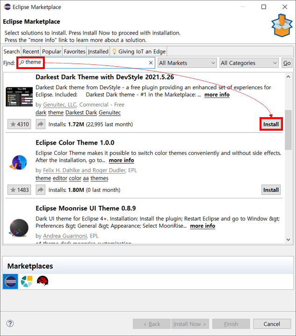Screen dimensions: 296x336
Task: Switch to the Recent tab
Action: click(x=31, y=52)
